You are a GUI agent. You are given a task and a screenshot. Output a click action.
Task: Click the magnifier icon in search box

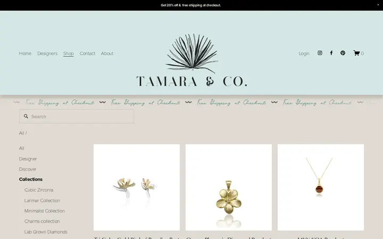coord(26,116)
